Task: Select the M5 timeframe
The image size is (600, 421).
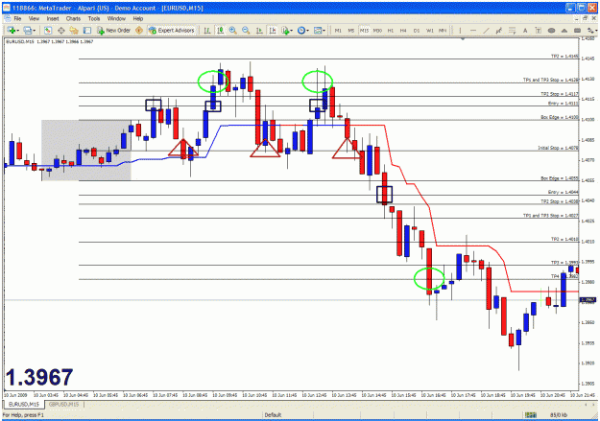Action: (x=351, y=30)
